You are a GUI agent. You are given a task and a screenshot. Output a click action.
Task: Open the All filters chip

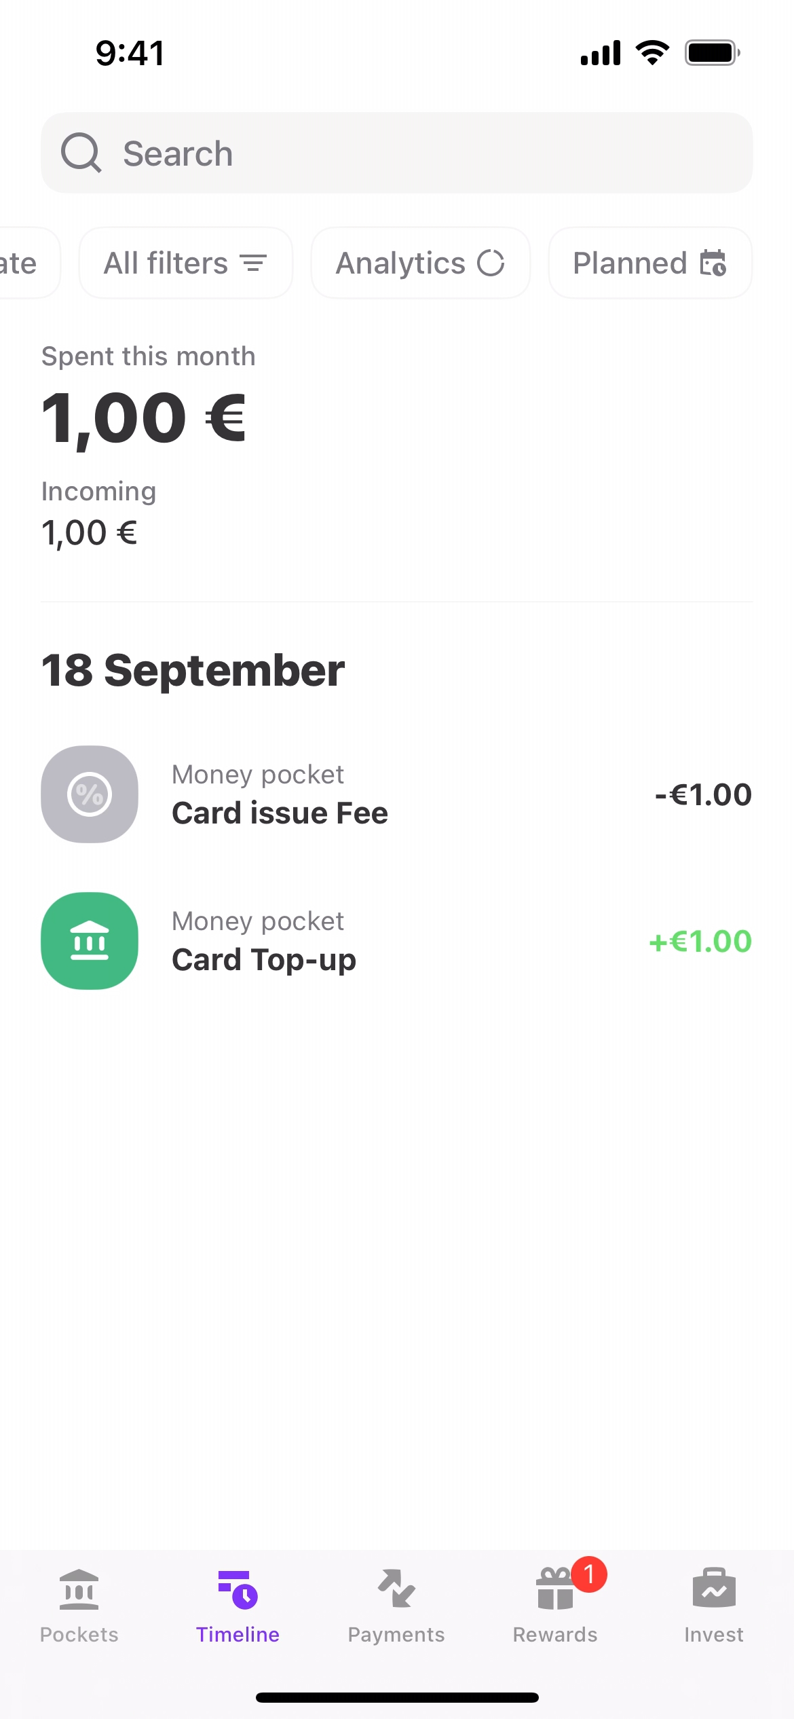[185, 263]
